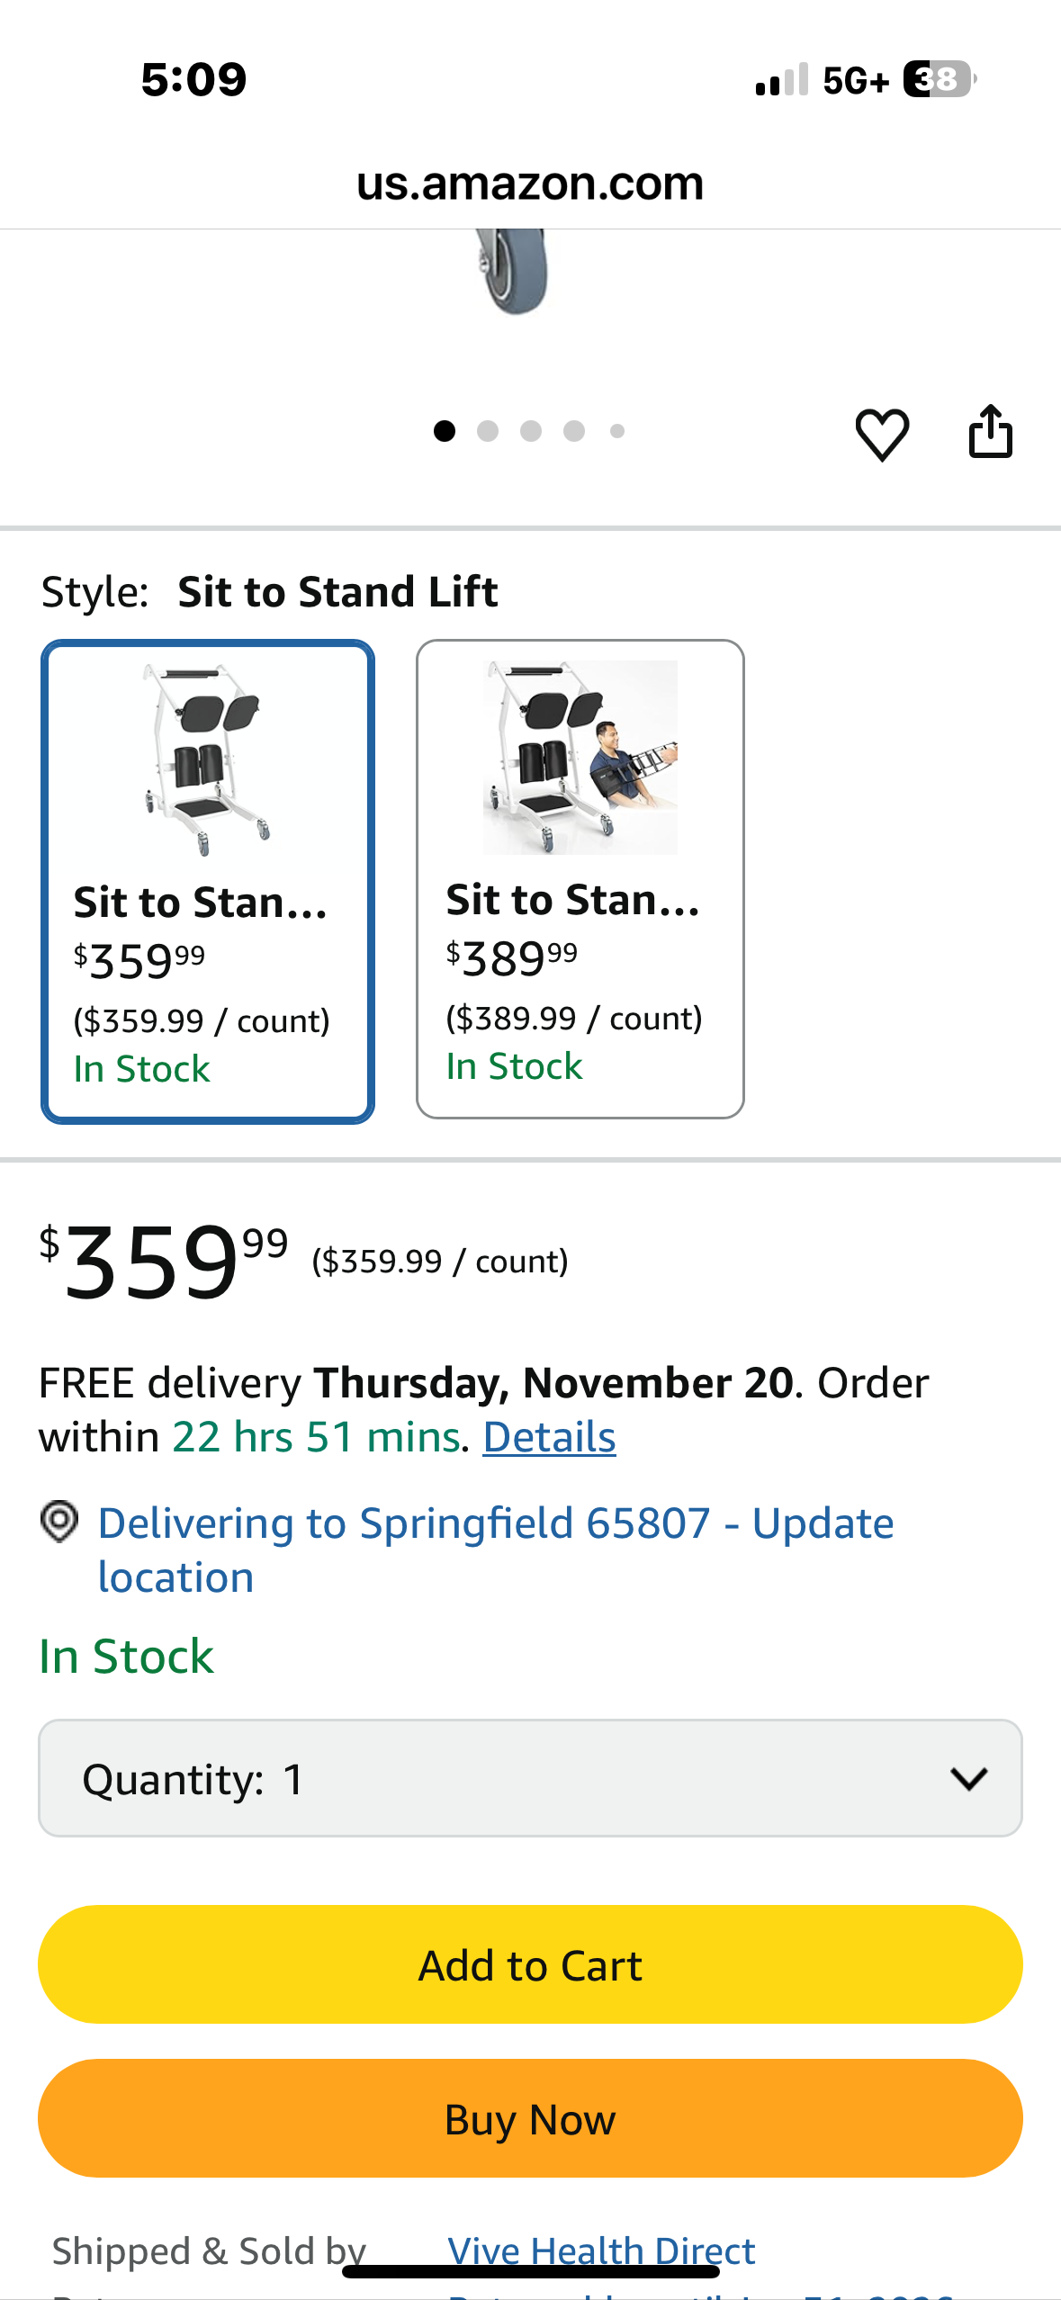Screen dimensions: 1061x2300
Task: Tap the heart wishlist icon
Action: [x=881, y=434]
